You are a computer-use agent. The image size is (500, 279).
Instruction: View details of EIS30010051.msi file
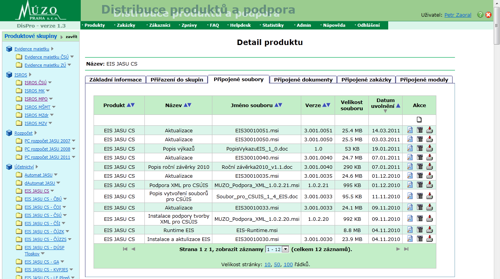pos(410,130)
